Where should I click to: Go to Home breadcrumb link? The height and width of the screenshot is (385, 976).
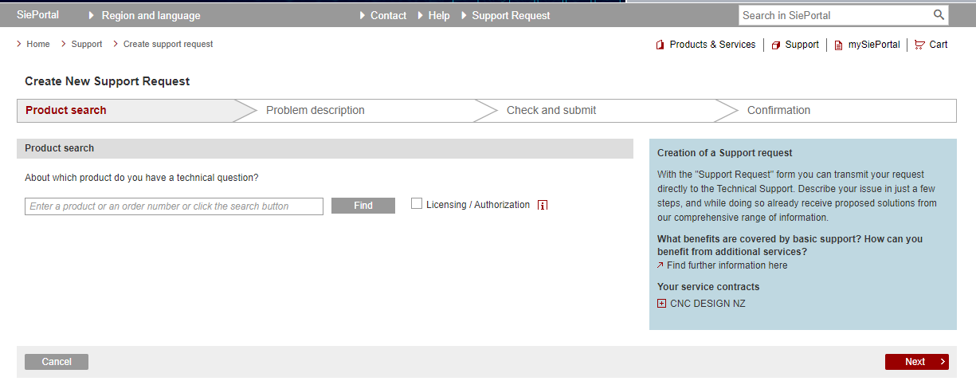[x=37, y=45]
